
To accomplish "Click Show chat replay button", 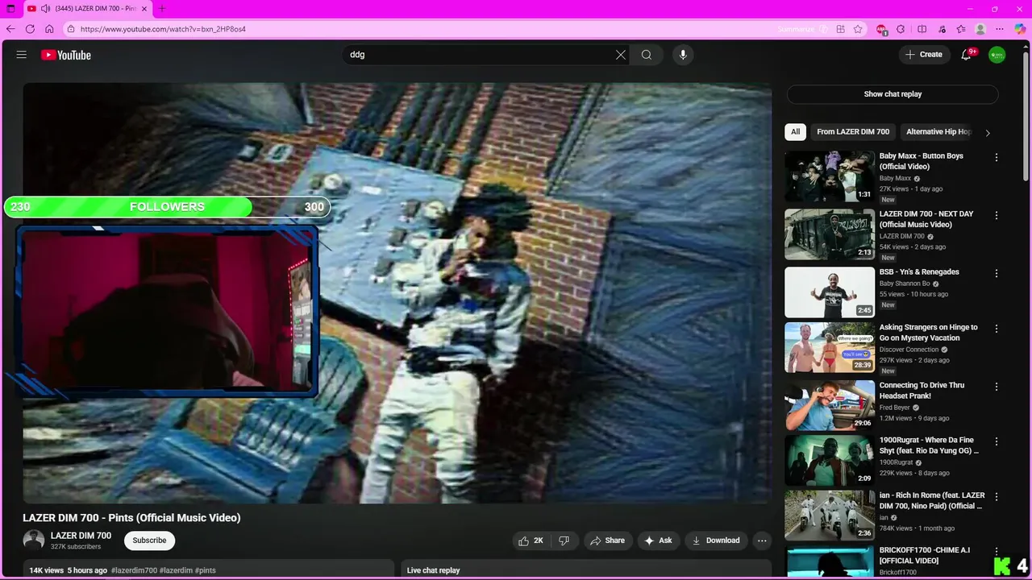I will (x=893, y=94).
